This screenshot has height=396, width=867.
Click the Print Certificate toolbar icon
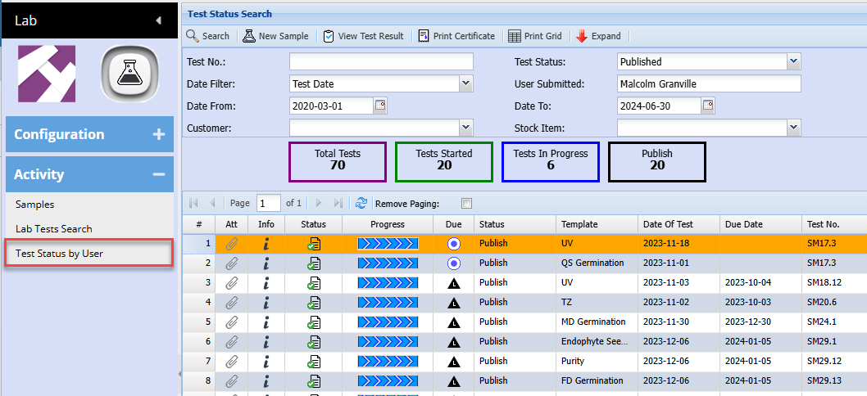coord(424,36)
